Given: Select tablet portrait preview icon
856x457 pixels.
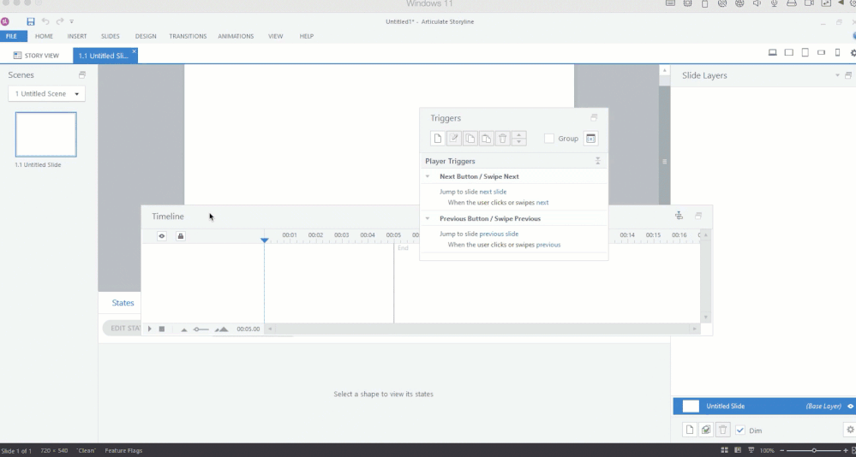Looking at the screenshot, I should [805, 53].
